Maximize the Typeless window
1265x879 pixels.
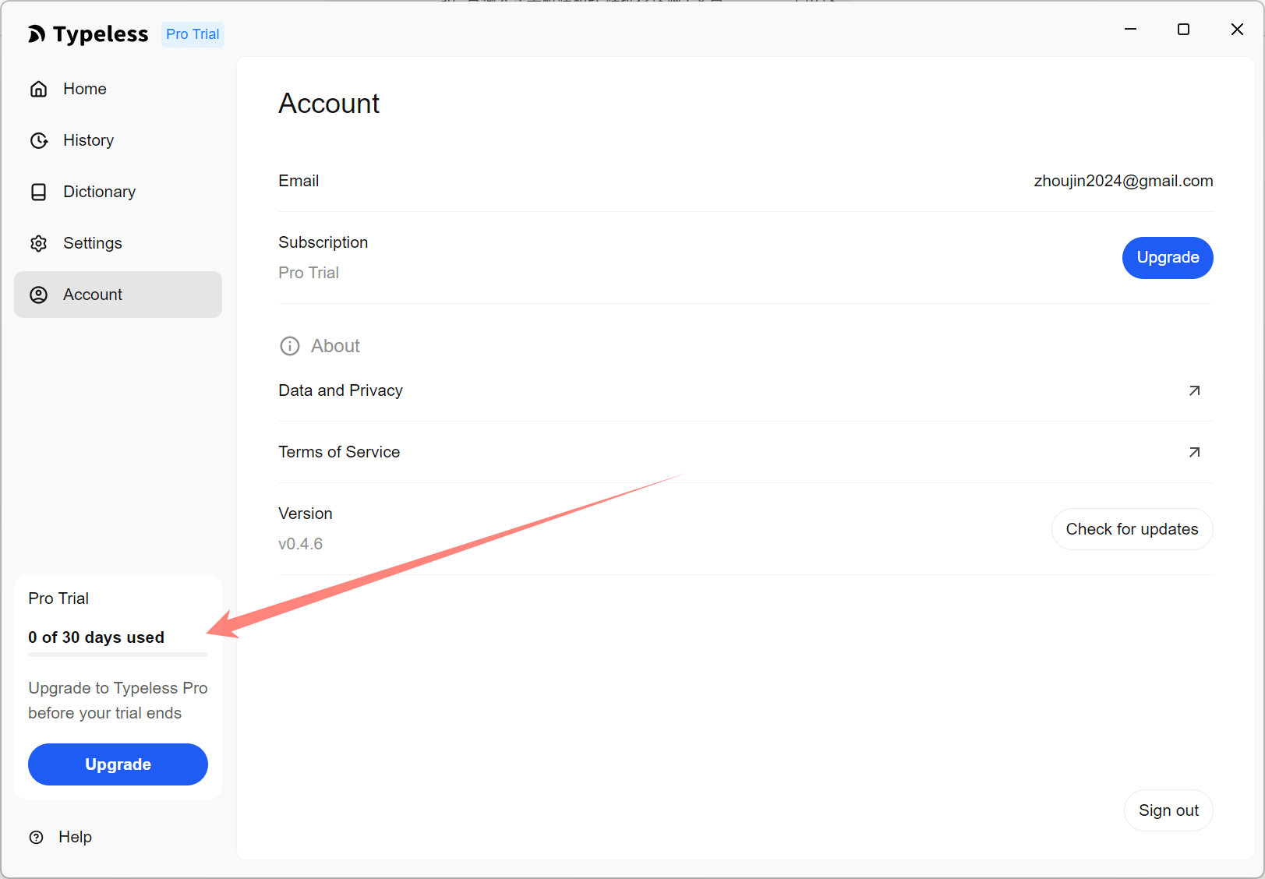pos(1183,30)
